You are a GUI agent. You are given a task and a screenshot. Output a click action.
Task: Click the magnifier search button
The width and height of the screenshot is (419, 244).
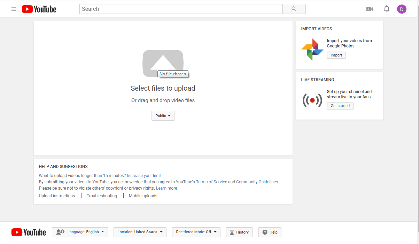point(294,9)
